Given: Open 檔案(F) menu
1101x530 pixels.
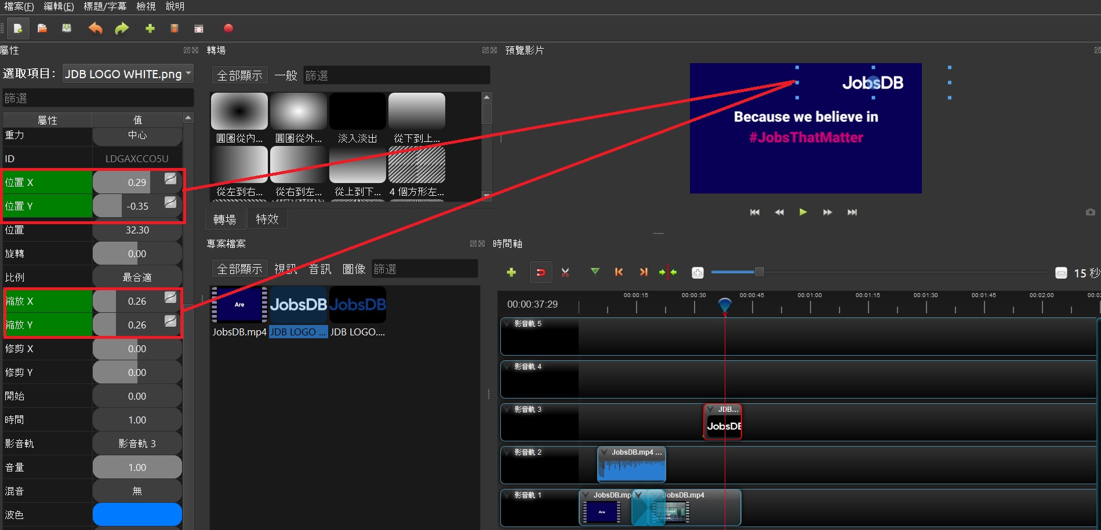Looking at the screenshot, I should point(19,6).
